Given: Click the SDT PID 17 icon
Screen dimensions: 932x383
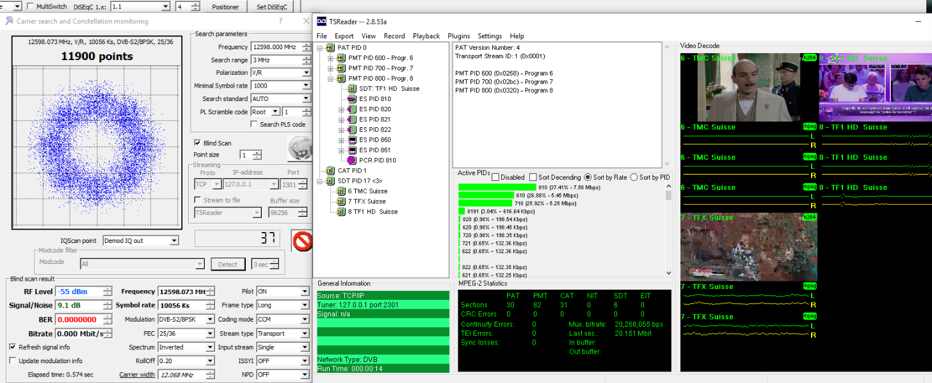Looking at the screenshot, I should (x=330, y=180).
